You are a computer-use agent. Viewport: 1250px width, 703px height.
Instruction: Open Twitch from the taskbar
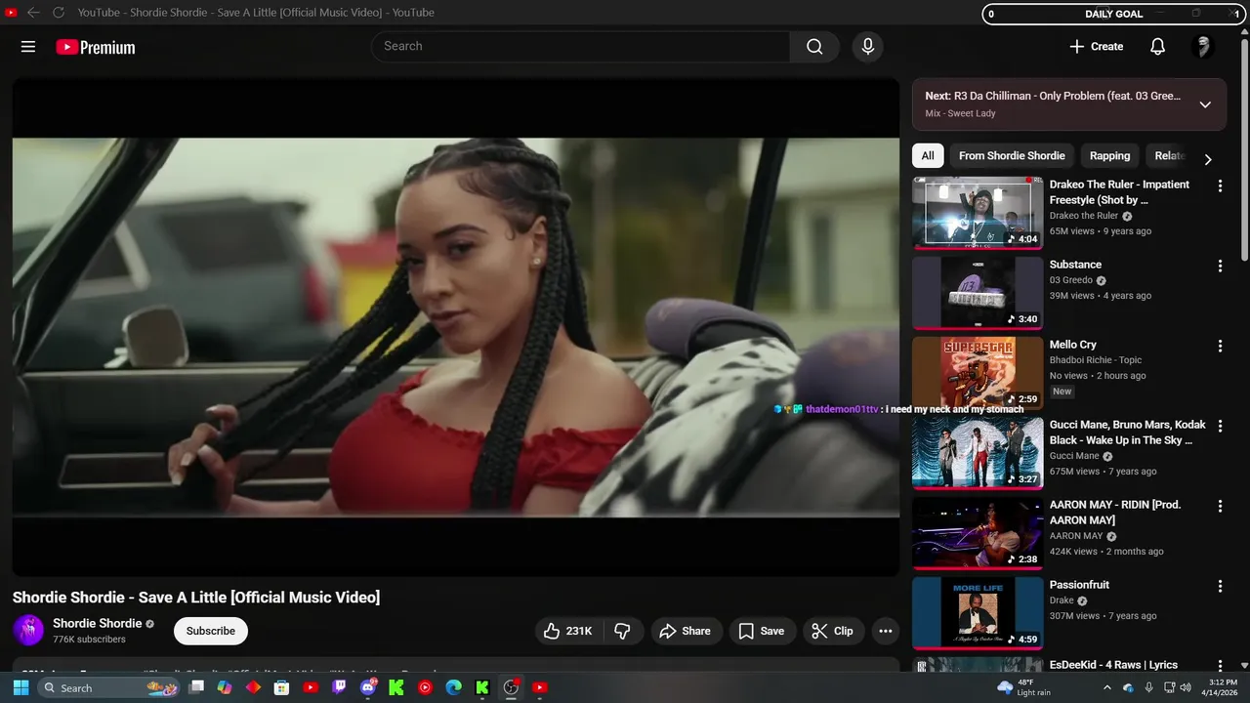(339, 687)
